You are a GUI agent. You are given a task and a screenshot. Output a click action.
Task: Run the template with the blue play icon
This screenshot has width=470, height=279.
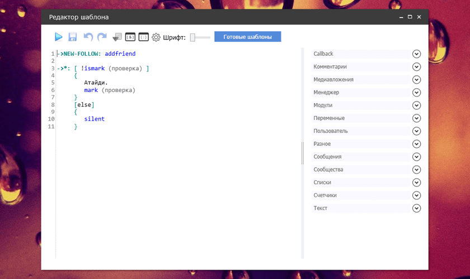pyautogui.click(x=58, y=37)
